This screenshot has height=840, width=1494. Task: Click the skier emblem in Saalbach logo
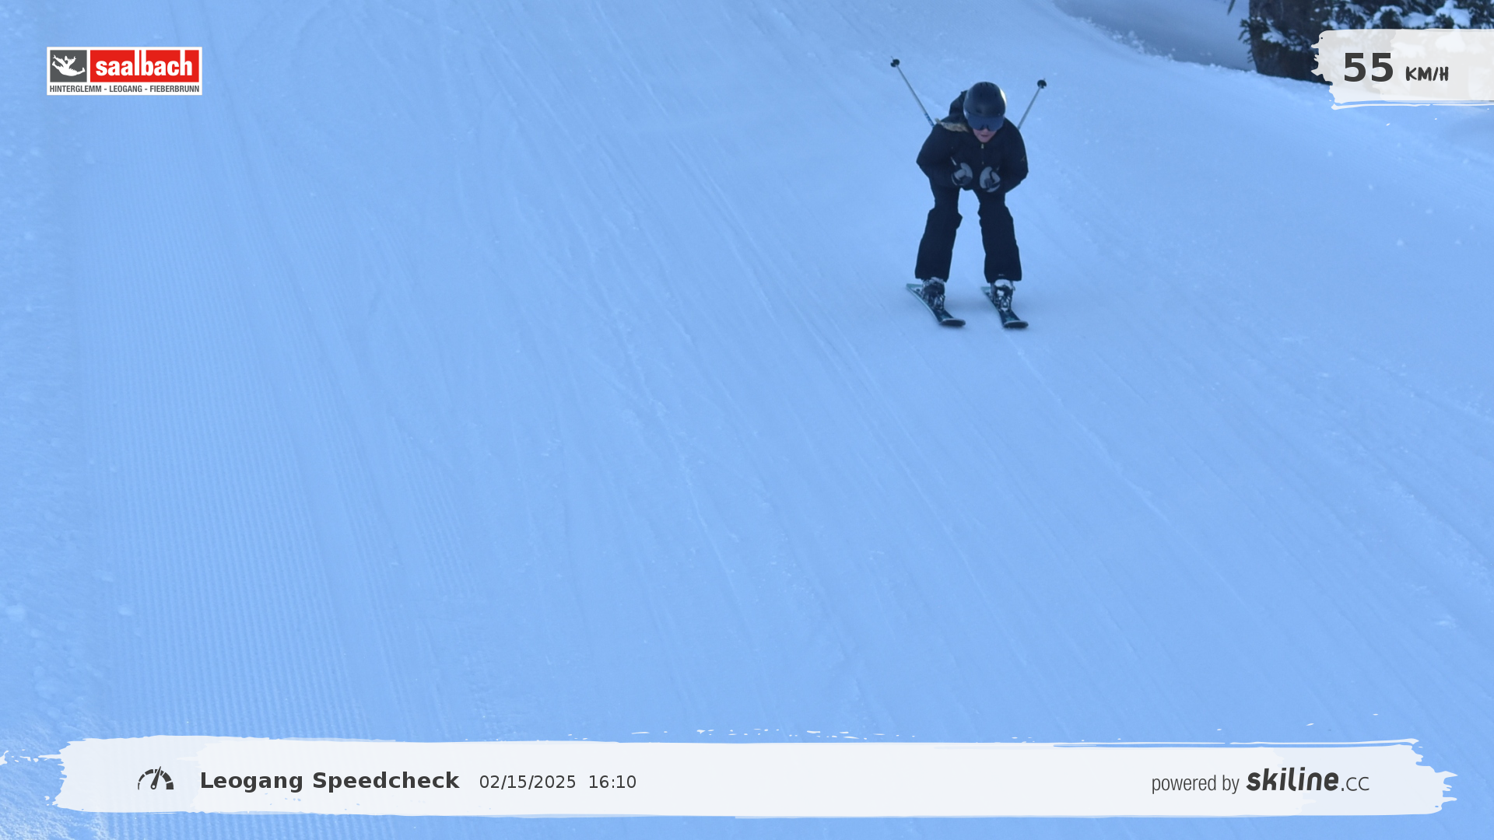68,67
